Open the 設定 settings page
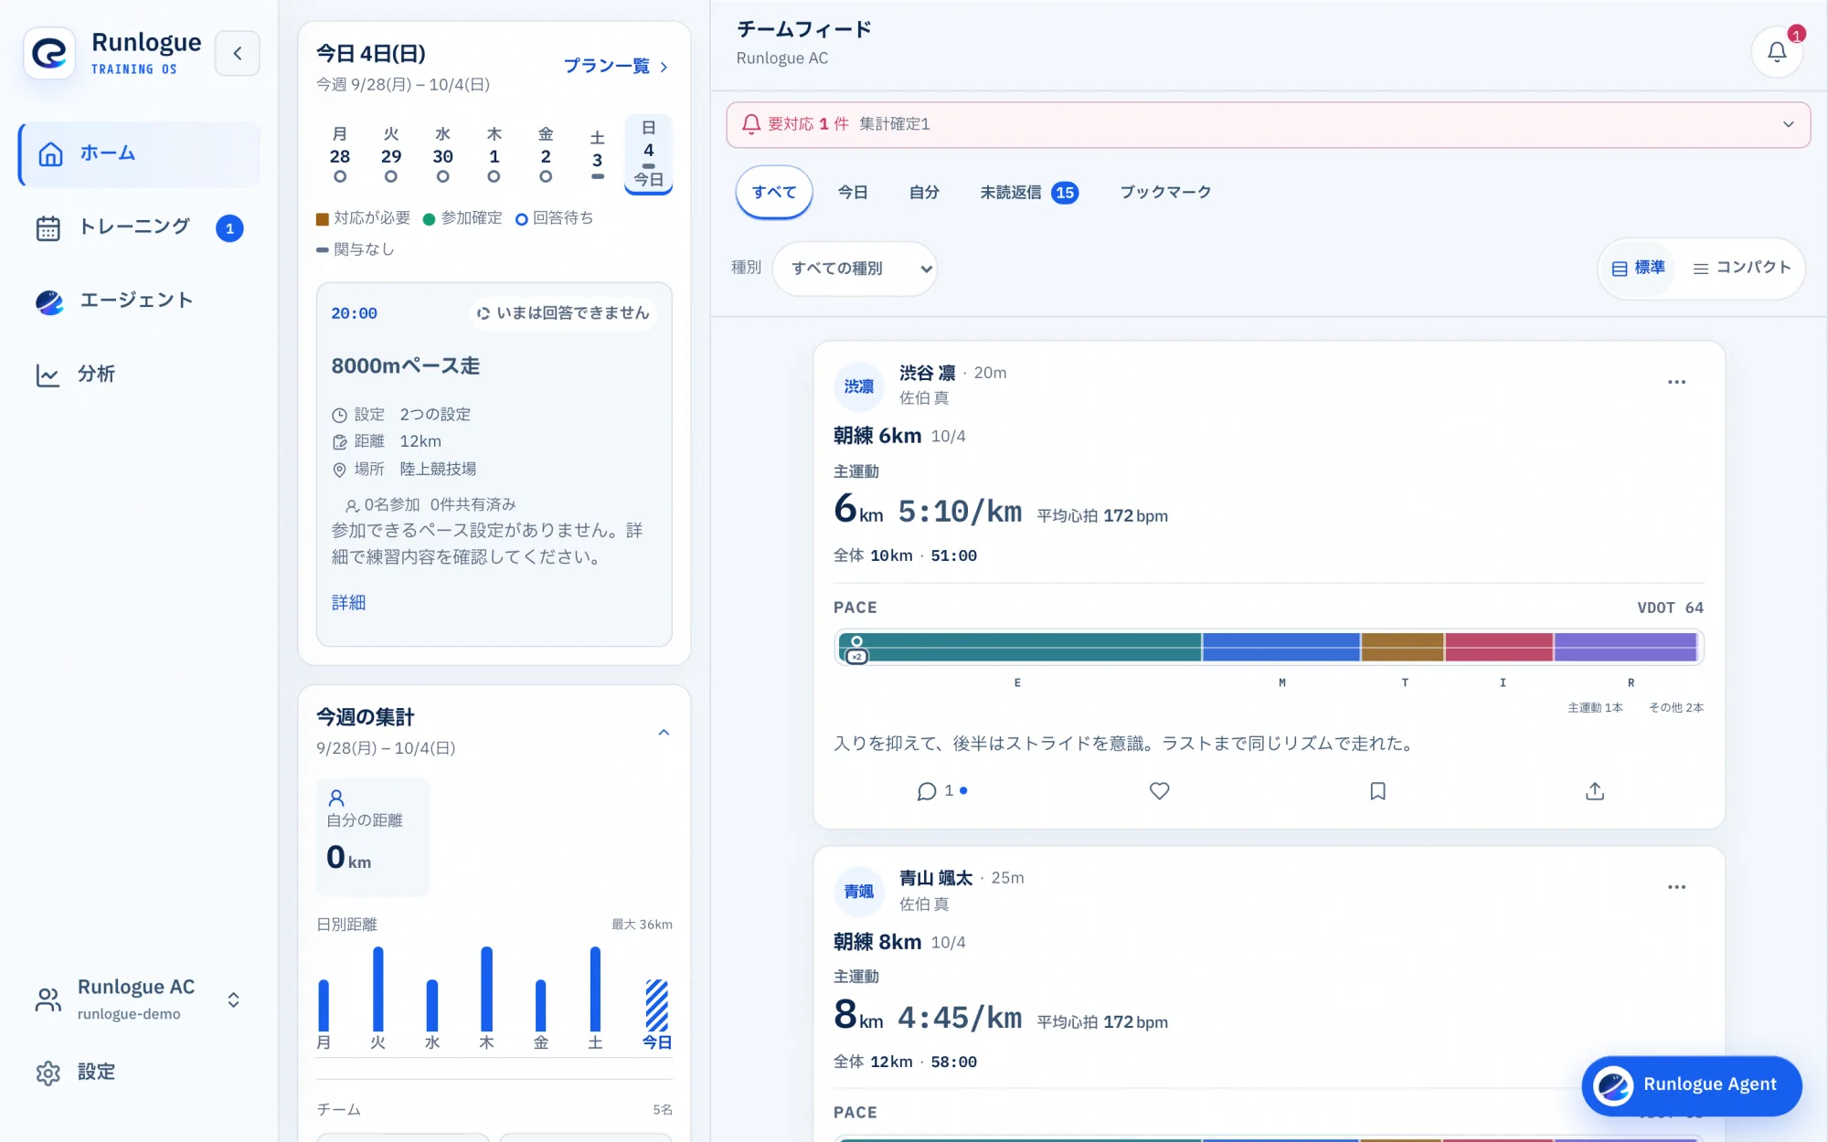This screenshot has width=1828, height=1142. [139, 1072]
